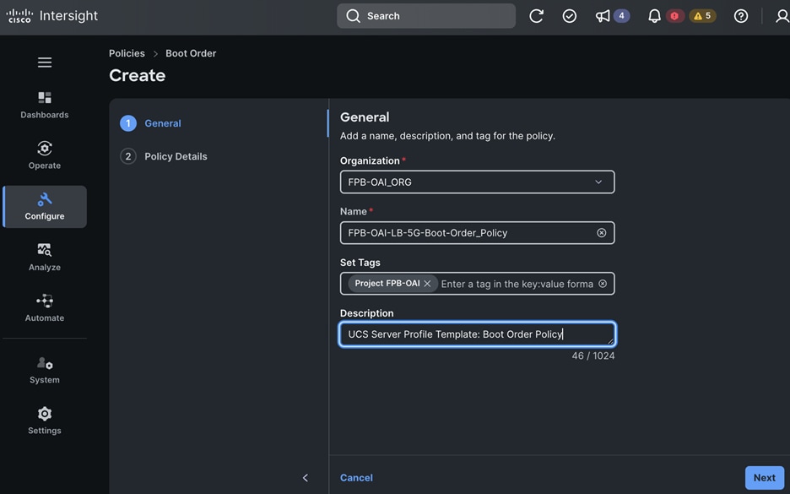Click the General section heading
This screenshot has height=494, width=790.
pos(365,117)
